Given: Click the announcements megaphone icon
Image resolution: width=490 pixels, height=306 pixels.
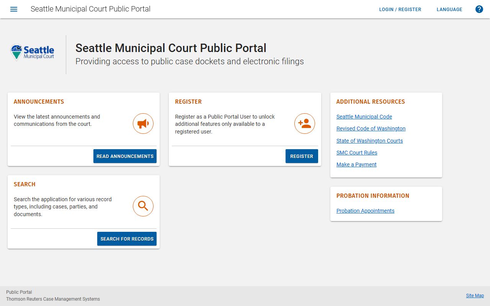Looking at the screenshot, I should coord(143,124).
